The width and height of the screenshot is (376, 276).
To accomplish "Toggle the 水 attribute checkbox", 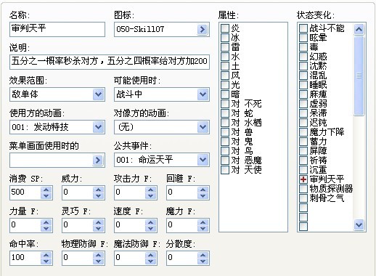I will 225,57.
